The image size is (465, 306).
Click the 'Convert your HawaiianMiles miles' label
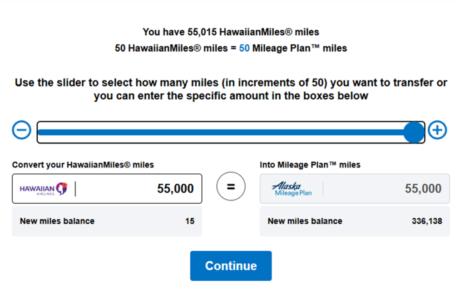[83, 165]
